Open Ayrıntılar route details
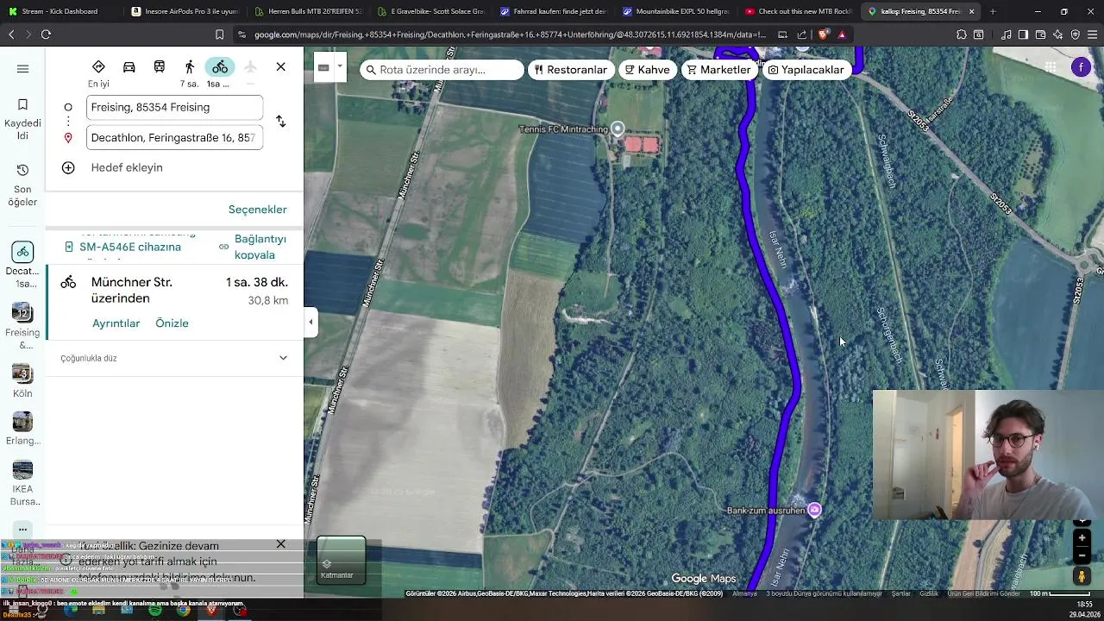 [116, 323]
